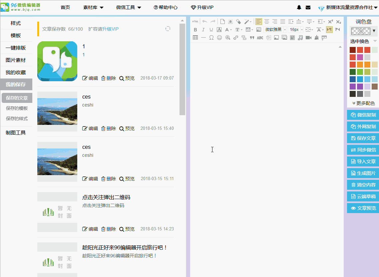Open the font color dropdown arrow

point(231,30)
